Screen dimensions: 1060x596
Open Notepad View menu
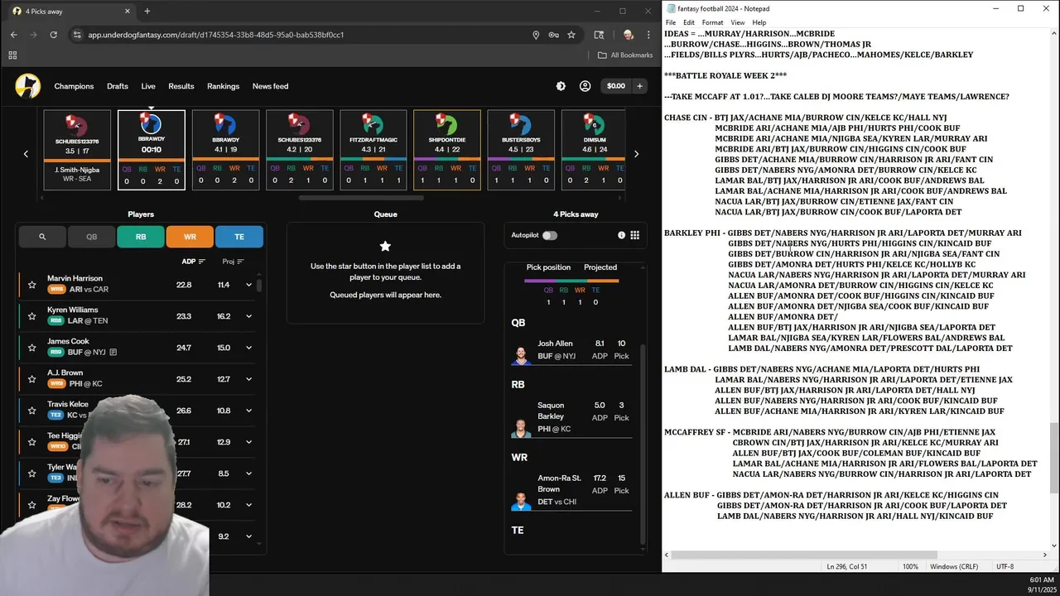(737, 22)
